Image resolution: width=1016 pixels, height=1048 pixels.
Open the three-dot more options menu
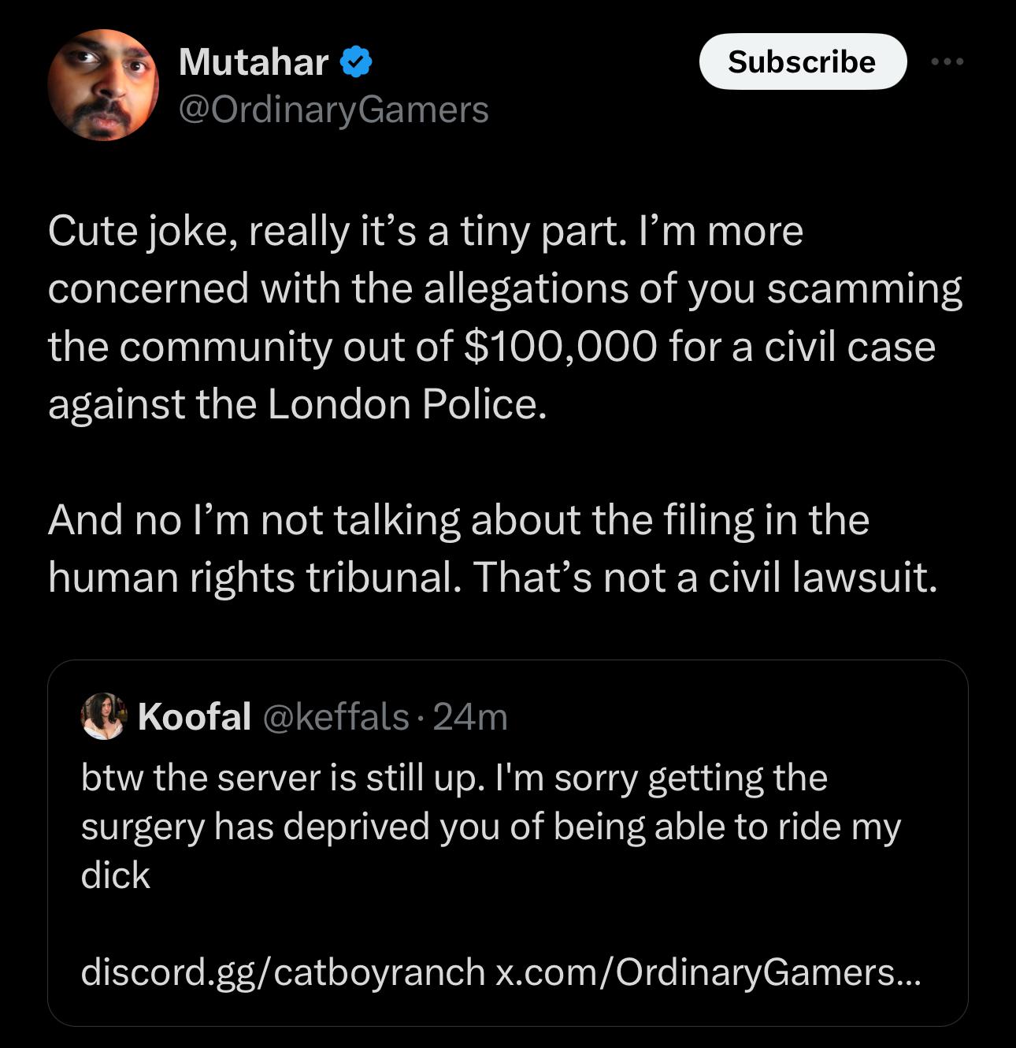(x=947, y=61)
